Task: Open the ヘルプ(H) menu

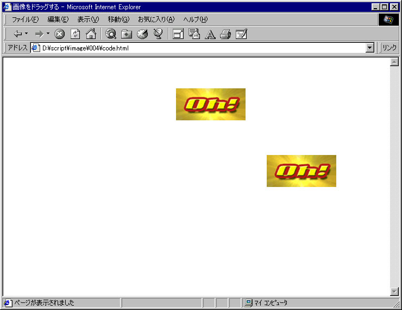Action: click(196, 20)
